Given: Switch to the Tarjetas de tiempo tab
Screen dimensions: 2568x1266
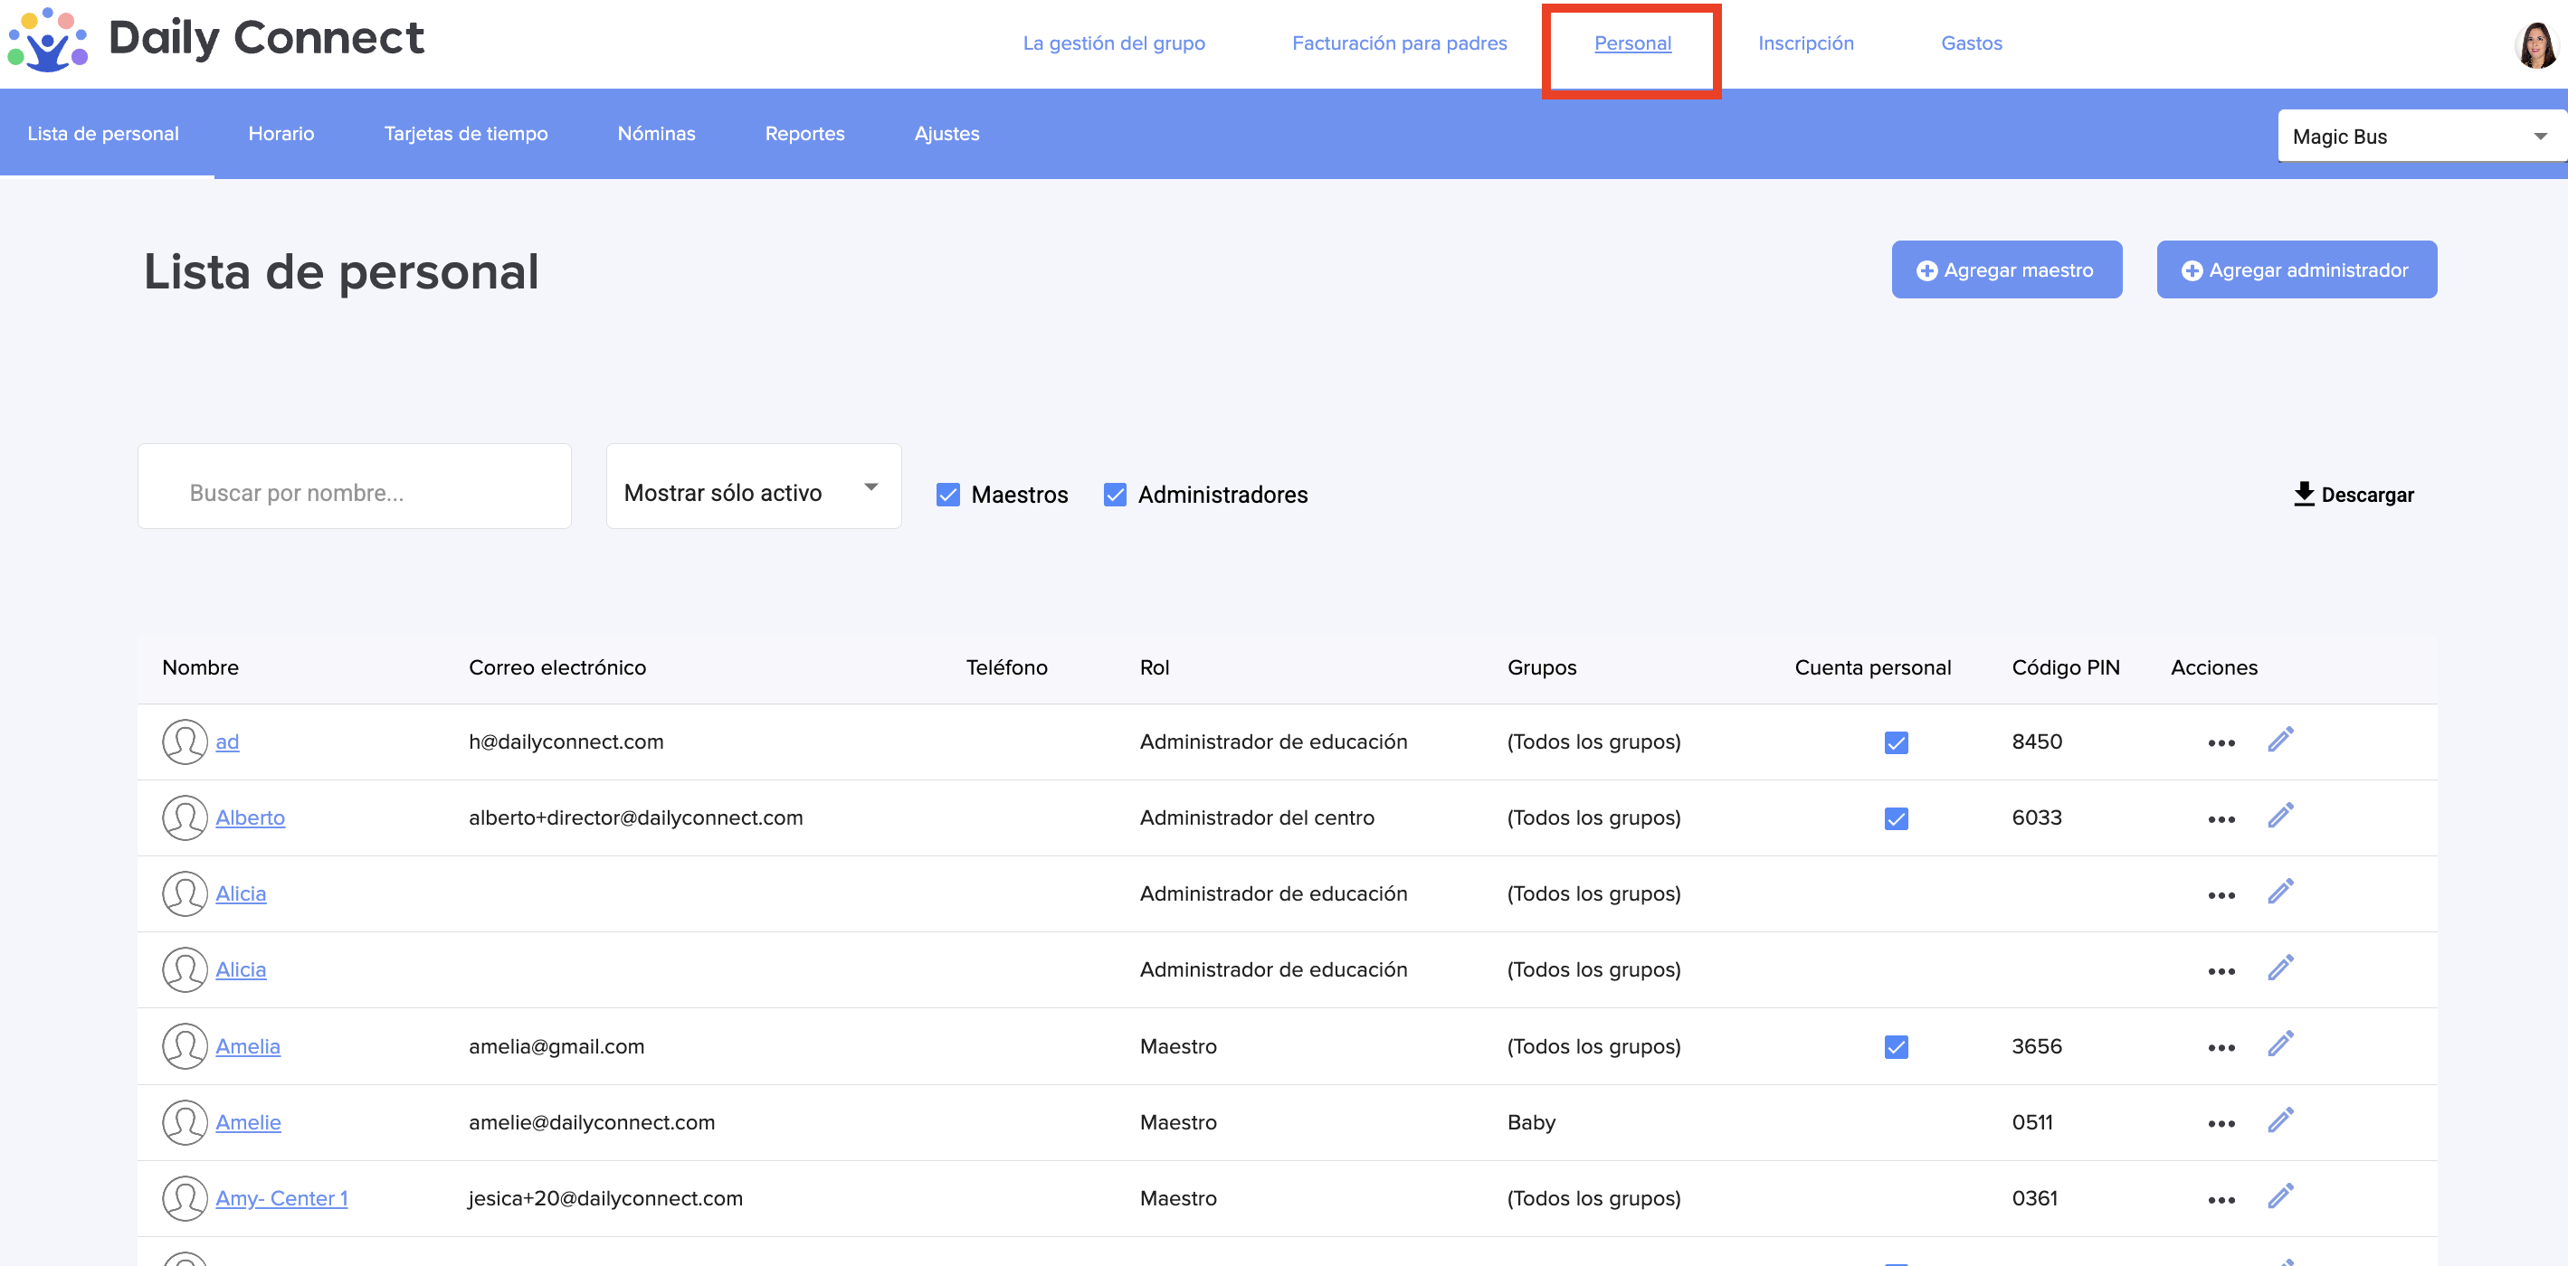Looking at the screenshot, I should 465,134.
